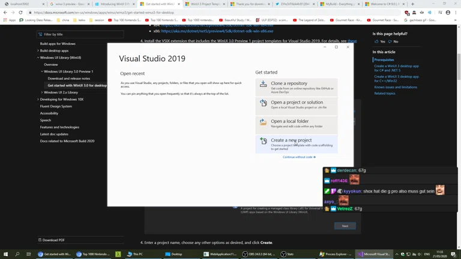
Task: Switch to OBS taskbar app
Action: click(x=259, y=254)
